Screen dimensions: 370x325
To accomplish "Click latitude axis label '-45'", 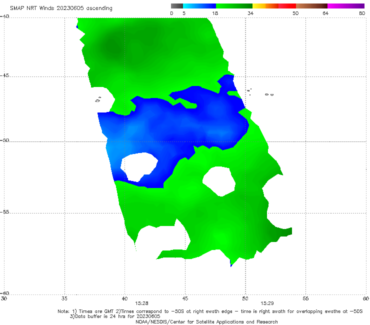I will point(4,75).
